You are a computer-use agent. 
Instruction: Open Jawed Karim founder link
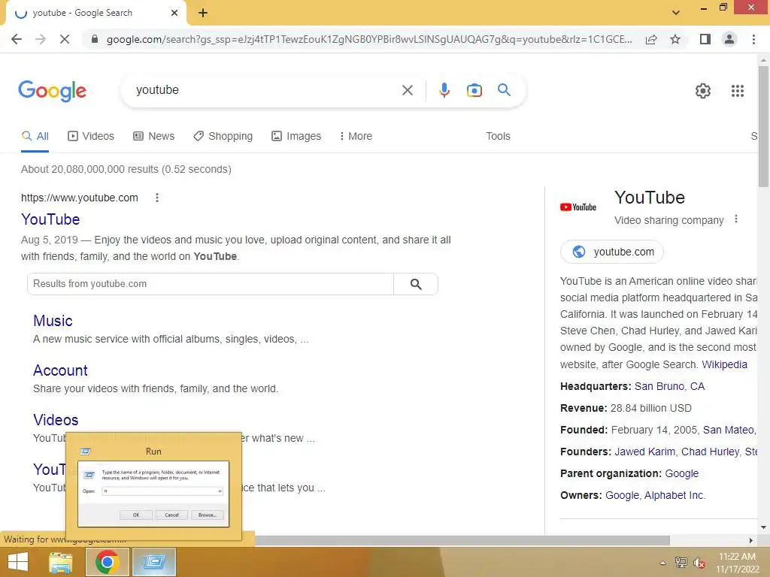(645, 452)
